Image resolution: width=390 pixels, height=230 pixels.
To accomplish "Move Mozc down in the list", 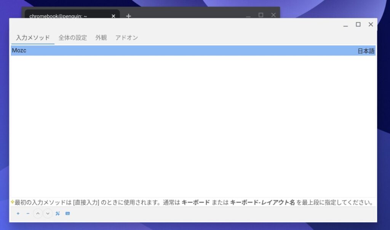I will pyautogui.click(x=47, y=213).
